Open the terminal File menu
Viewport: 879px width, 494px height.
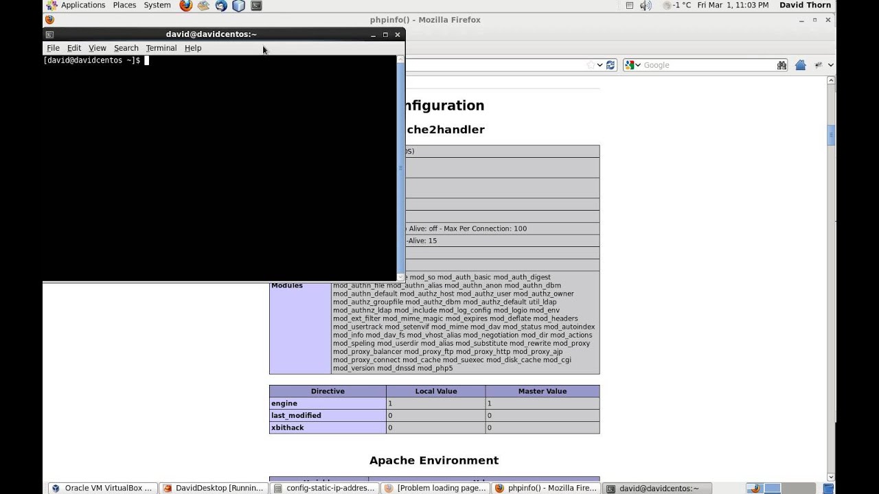[53, 48]
